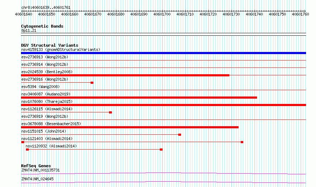Click the right red block of nsv1121403
Image resolution: width=316 pixels, height=187 pixels.
(x=242, y=142)
